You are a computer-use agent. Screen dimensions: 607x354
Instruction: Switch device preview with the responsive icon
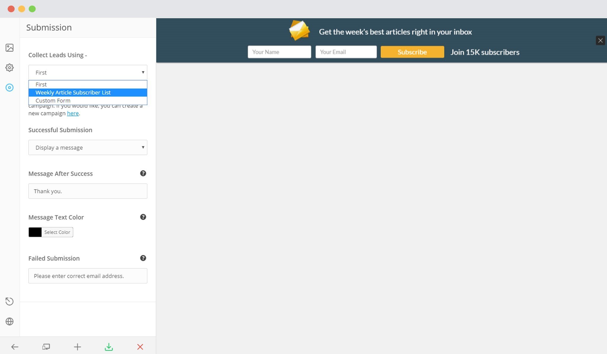[46, 347]
